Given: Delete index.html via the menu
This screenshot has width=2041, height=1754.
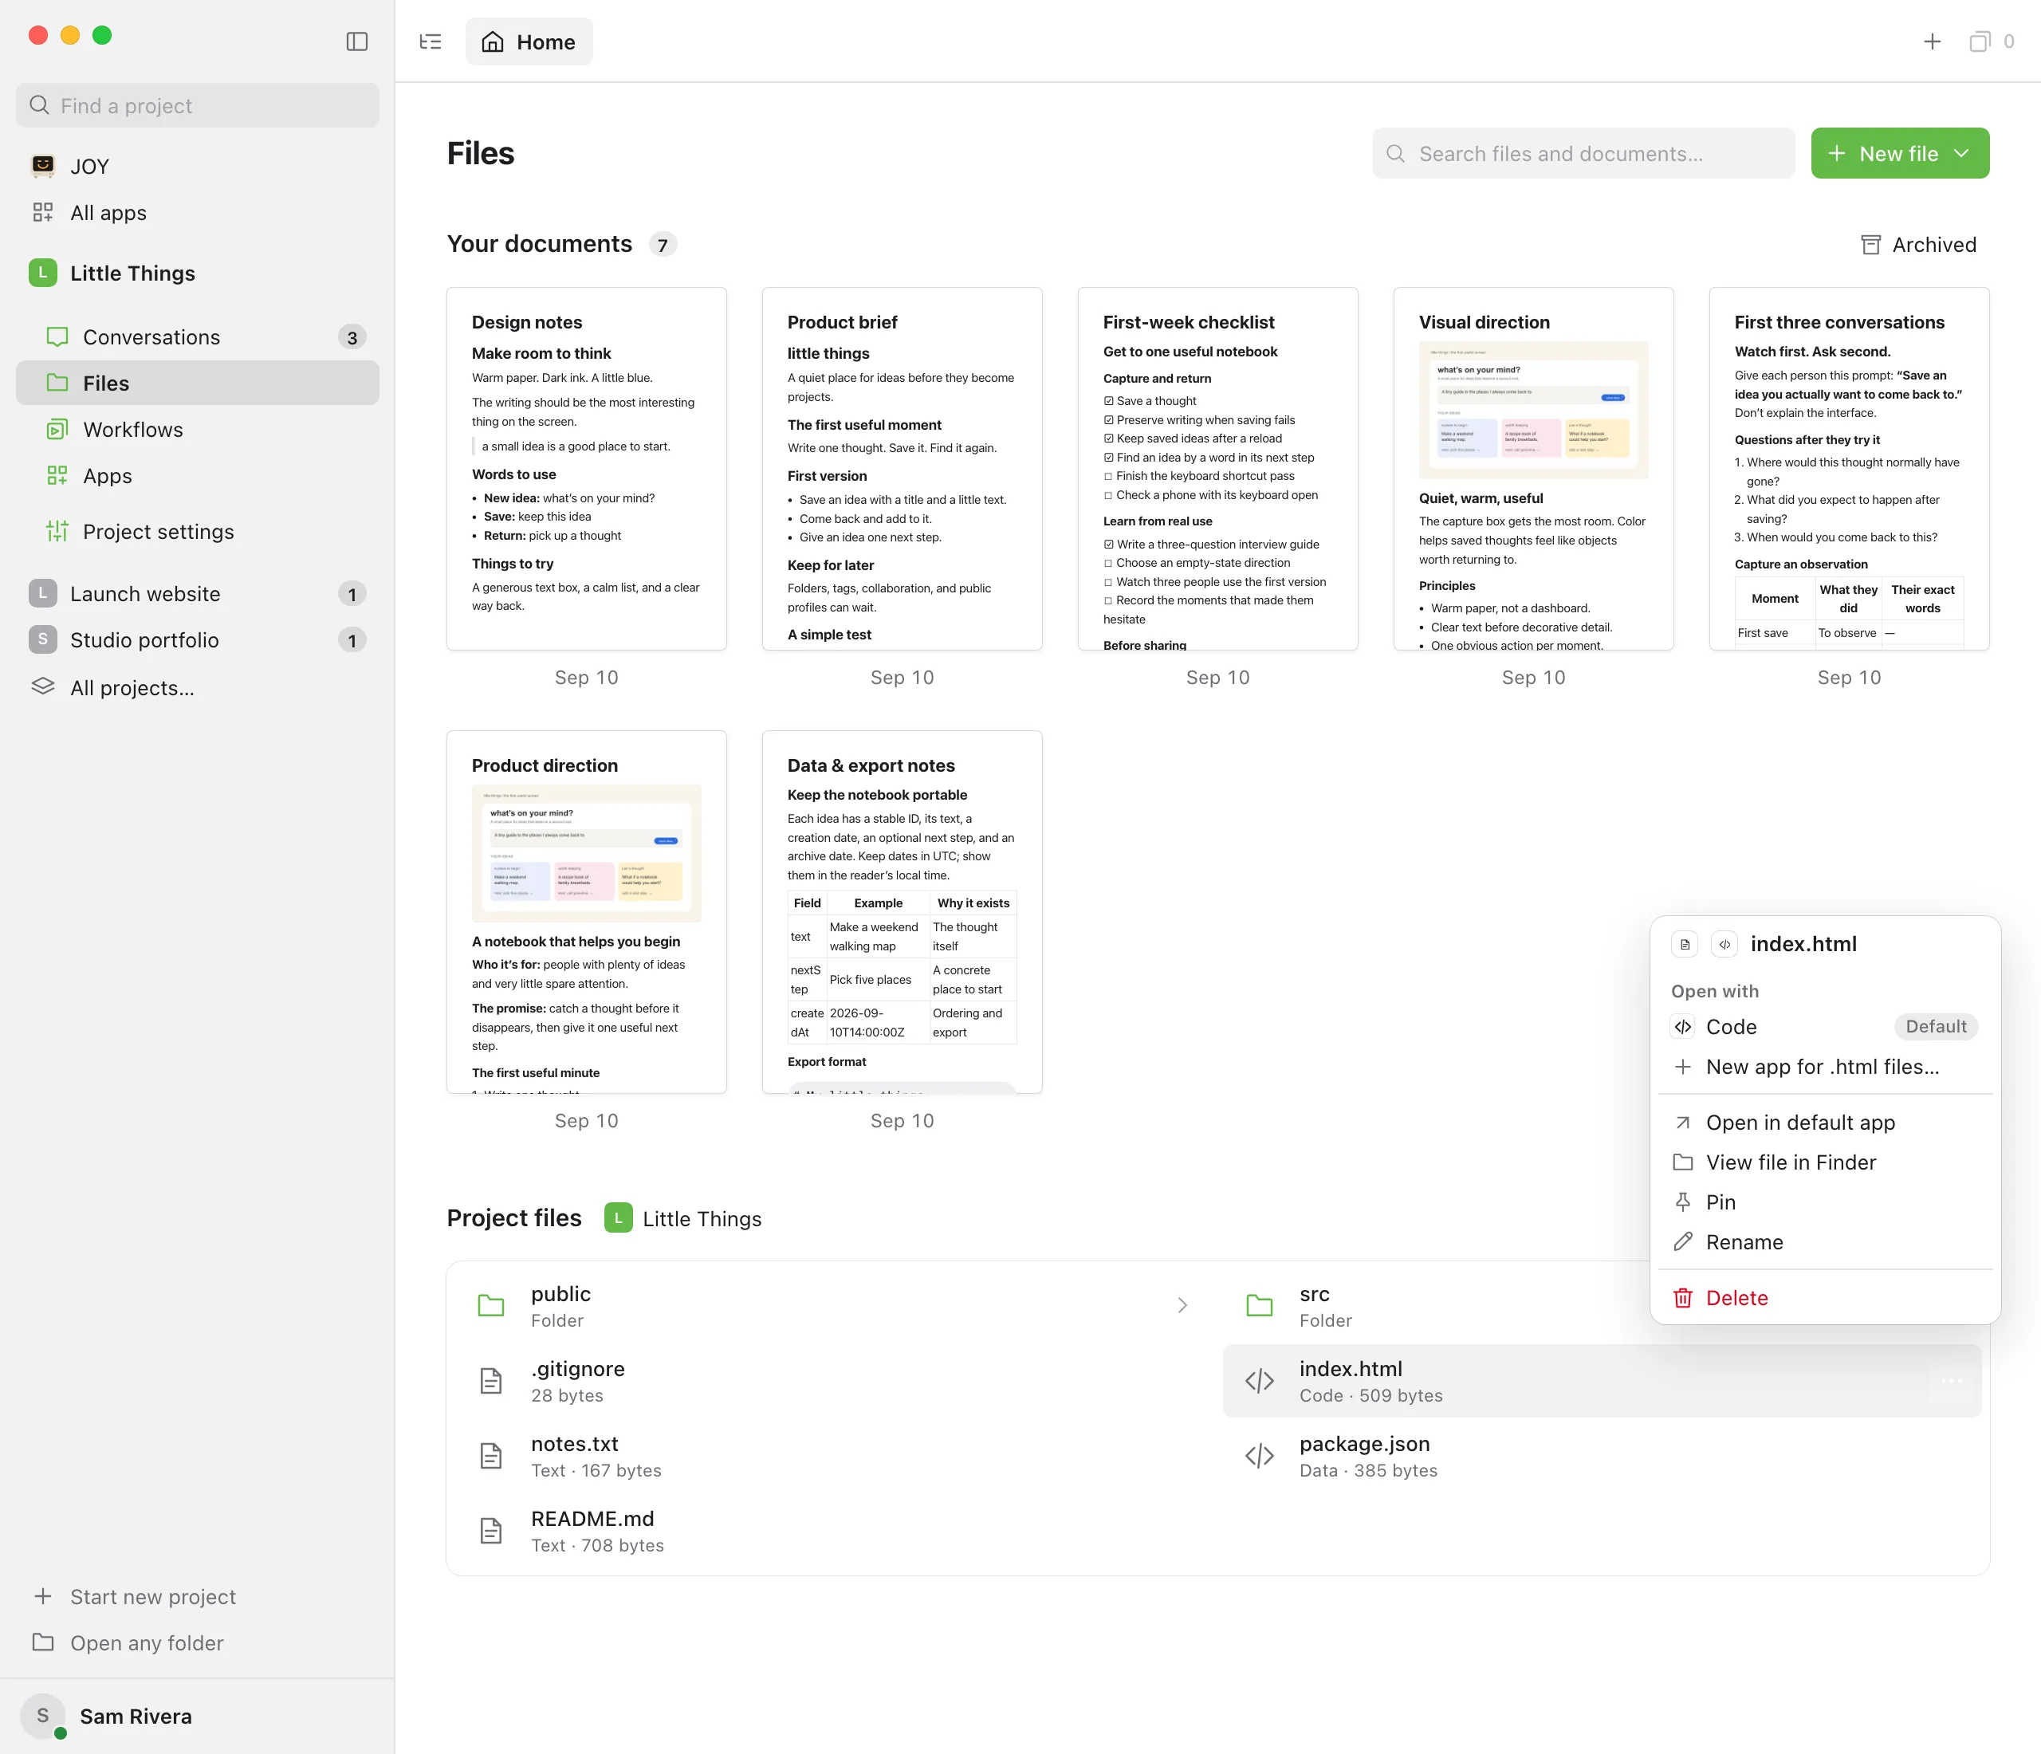Looking at the screenshot, I should click(1824, 1298).
